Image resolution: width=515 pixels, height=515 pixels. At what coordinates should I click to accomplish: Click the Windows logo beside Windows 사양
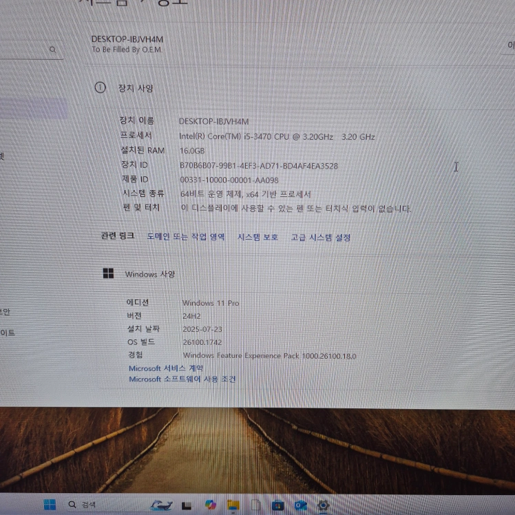108,273
